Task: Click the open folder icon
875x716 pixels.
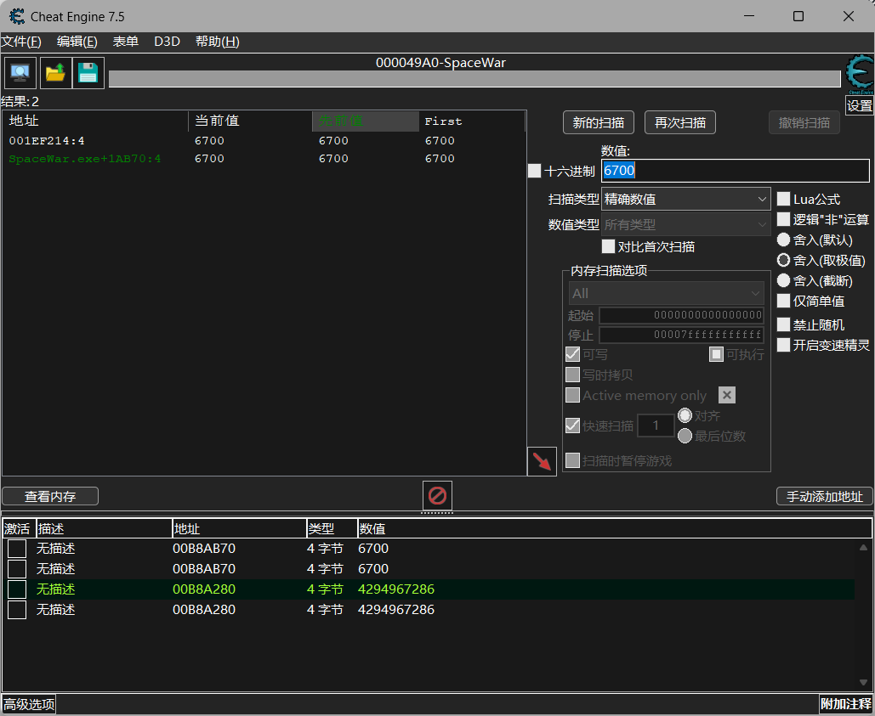Action: (x=54, y=73)
